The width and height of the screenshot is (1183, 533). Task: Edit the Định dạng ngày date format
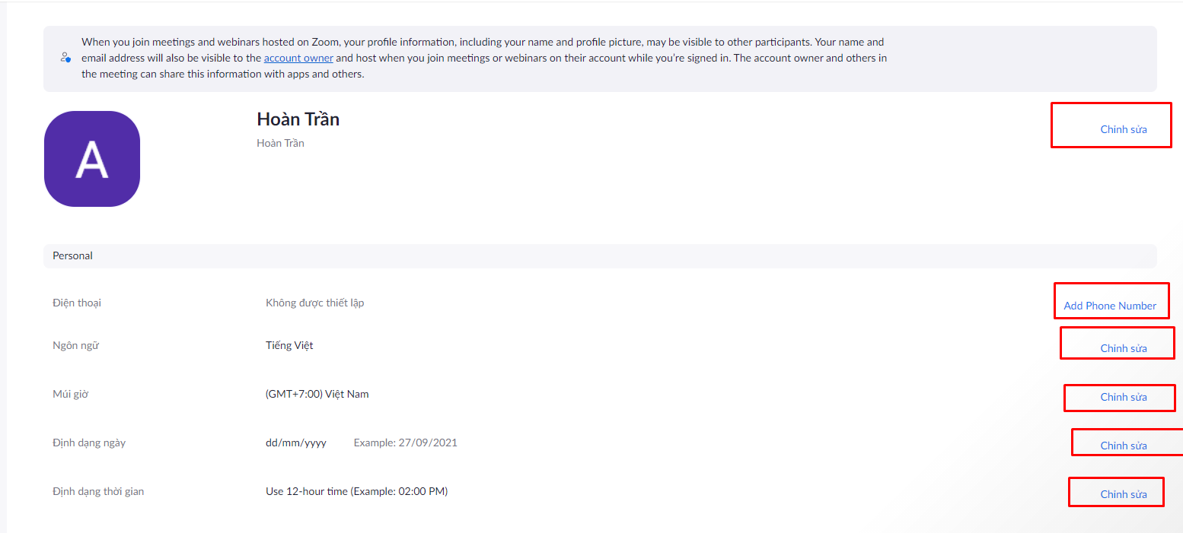click(1123, 446)
